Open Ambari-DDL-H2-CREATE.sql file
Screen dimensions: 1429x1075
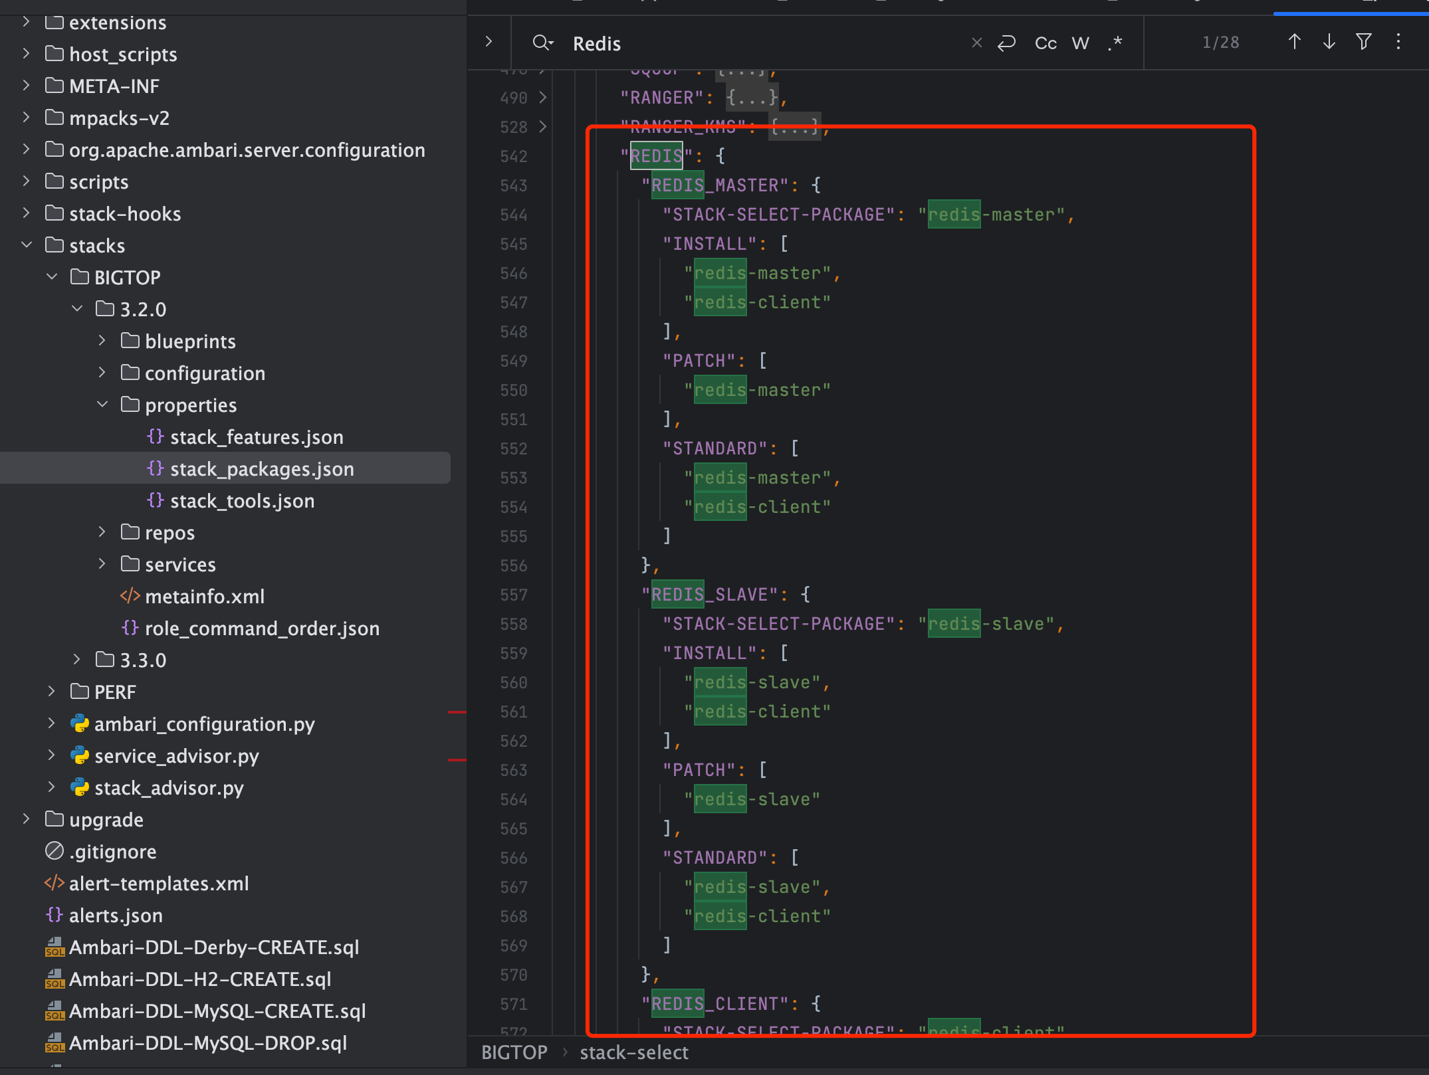[199, 979]
